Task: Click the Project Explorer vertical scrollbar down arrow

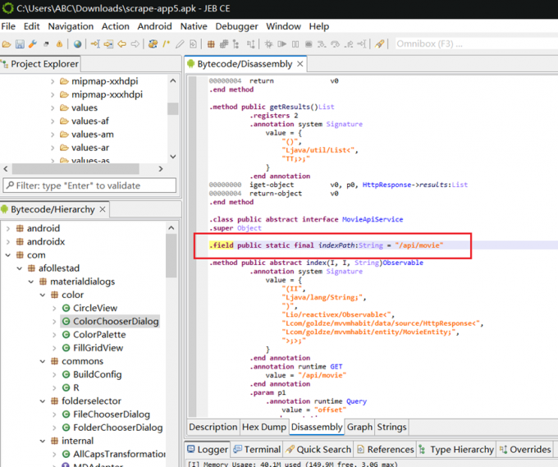Action: point(173,156)
